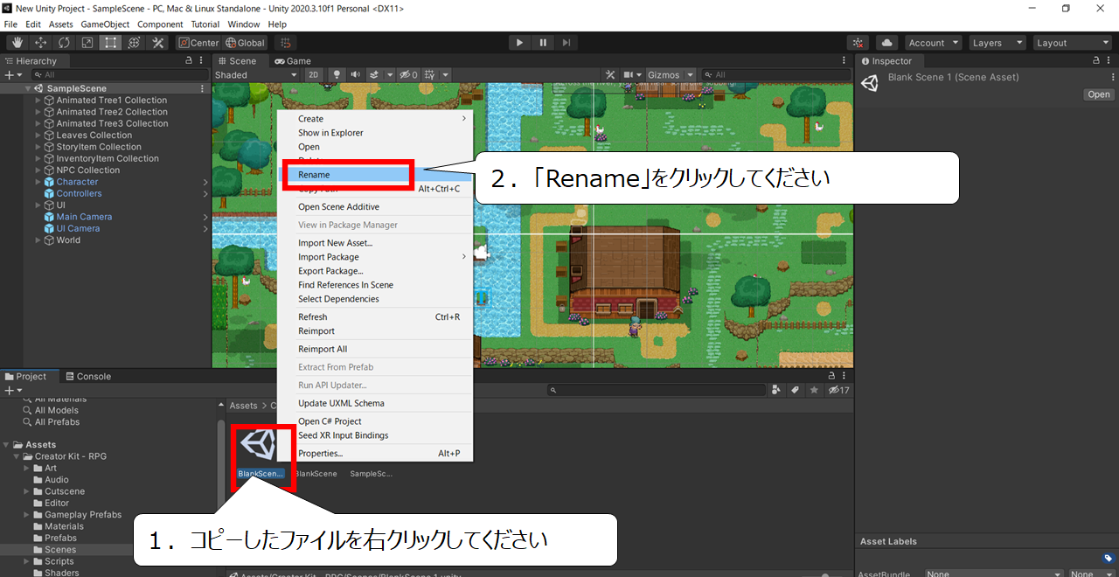Click the SampleSc... scene asset label
This screenshot has height=577, width=1119.
click(371, 474)
